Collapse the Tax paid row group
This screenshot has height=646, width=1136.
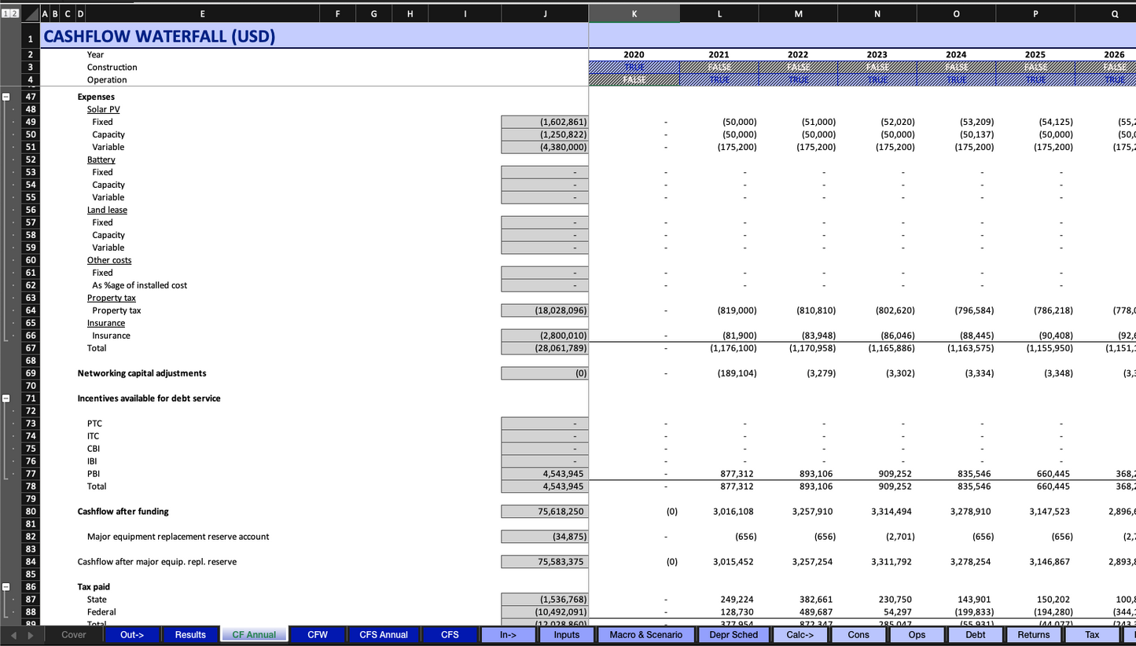6,587
